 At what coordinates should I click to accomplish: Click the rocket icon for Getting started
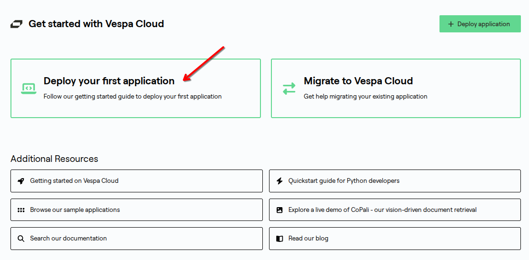click(x=20, y=181)
